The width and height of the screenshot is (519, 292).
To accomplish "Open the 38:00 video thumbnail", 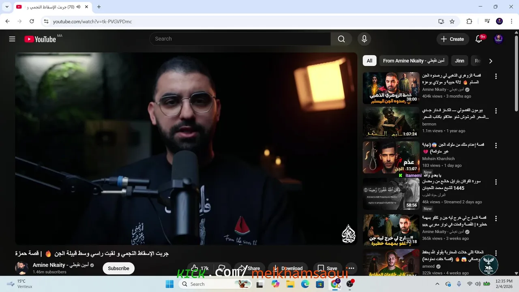I will click(x=391, y=88).
